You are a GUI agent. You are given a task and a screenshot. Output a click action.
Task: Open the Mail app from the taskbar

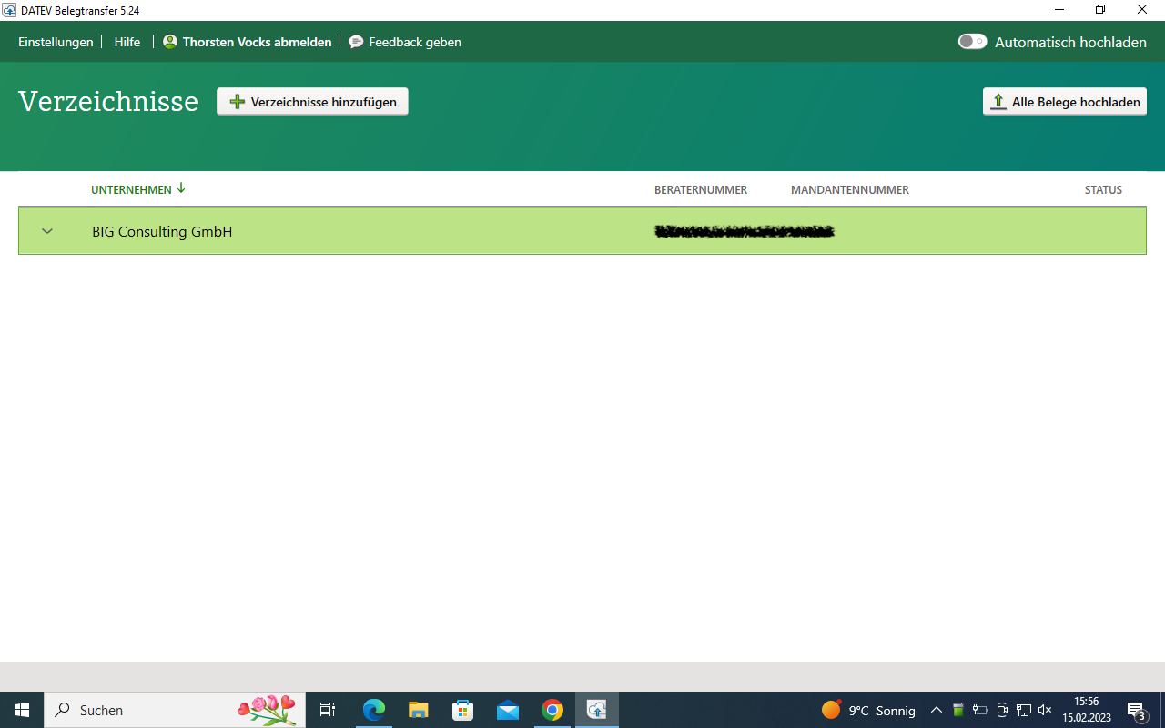pos(508,710)
